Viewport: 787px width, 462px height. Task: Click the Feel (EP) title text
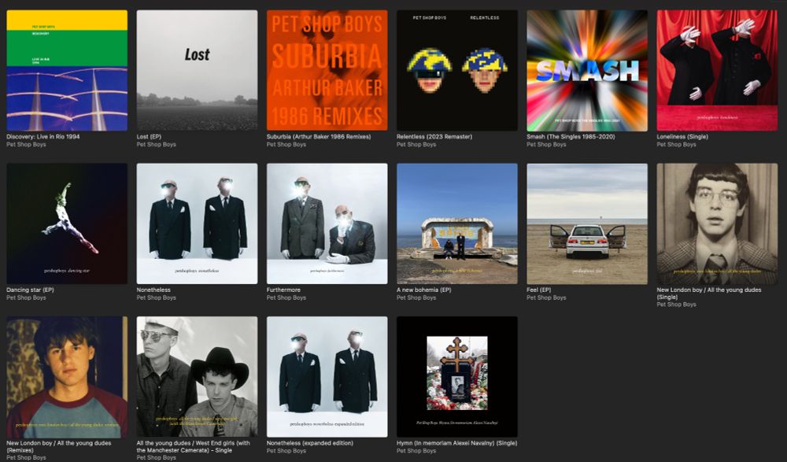(x=538, y=290)
